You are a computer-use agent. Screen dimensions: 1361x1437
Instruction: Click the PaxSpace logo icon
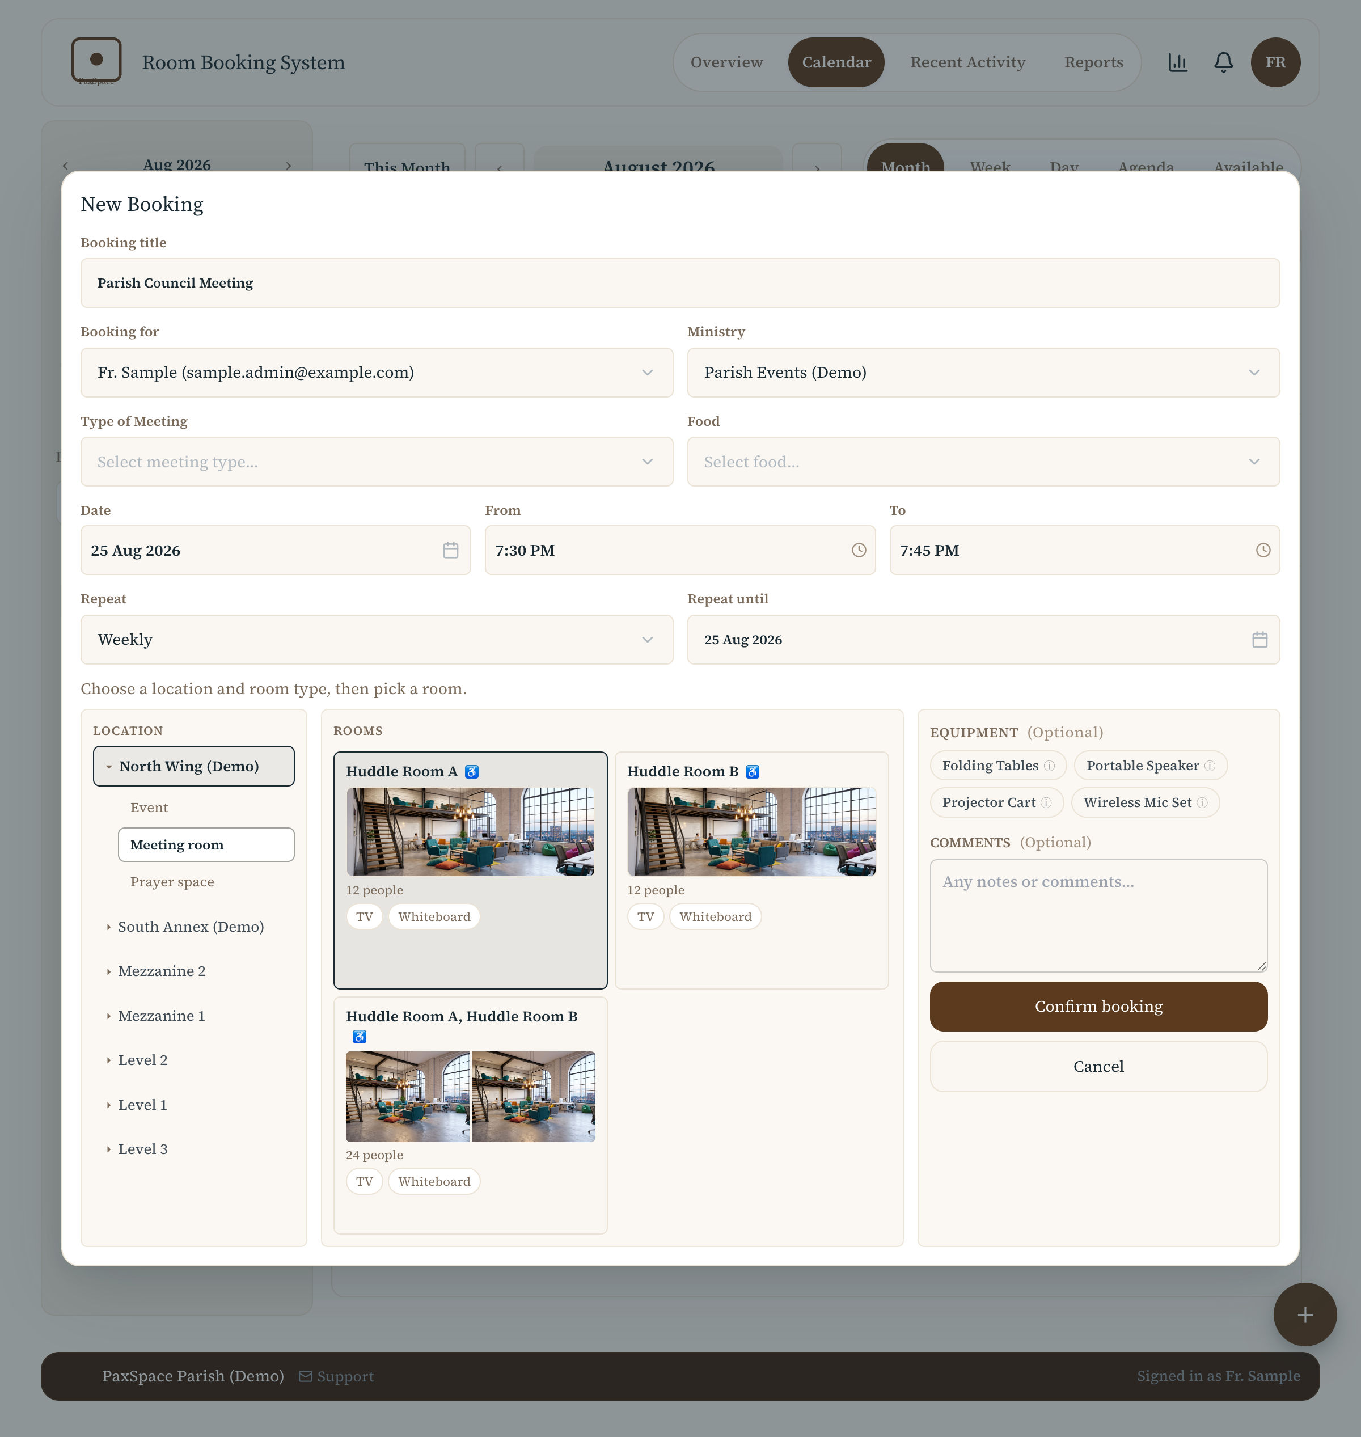(x=96, y=60)
